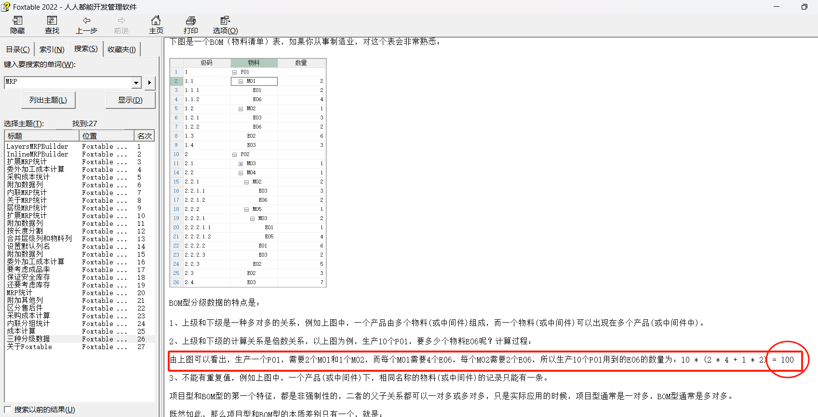This screenshot has width=818, height=417.
Task: Sort results by the 位置 column header
Action: 107,136
